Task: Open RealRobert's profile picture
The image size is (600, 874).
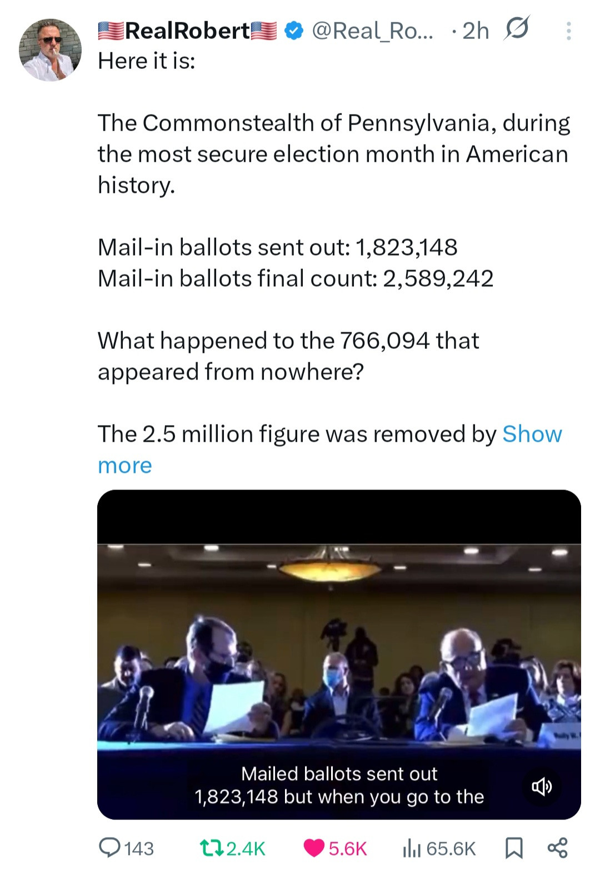Action: click(x=50, y=50)
